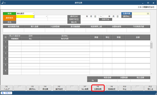Viewport: 157px width, 95px height.
Task: Click the 日付 column header
Action: pyautogui.click(x=31, y=36)
